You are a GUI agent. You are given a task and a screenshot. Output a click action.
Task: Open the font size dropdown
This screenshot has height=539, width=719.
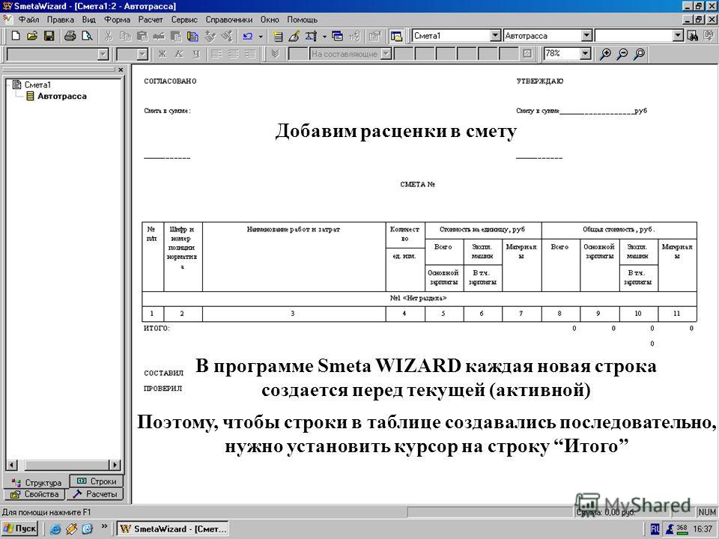(x=142, y=54)
